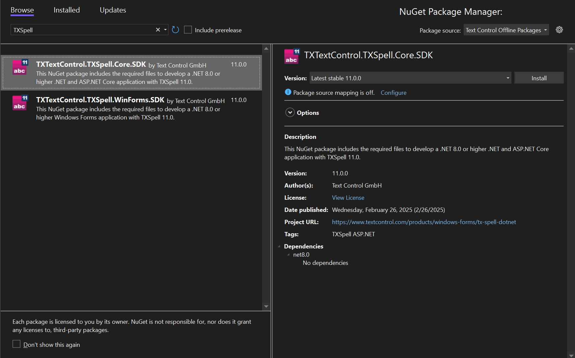Click the package source mapping info icon
575x358 pixels.
tap(288, 92)
